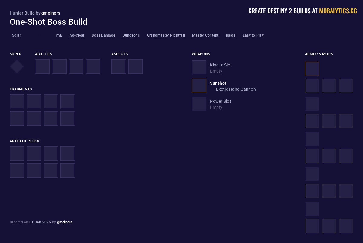This screenshot has height=243, width=363.
Task: Click the first Artifact Perks slot
Action: 17,154
